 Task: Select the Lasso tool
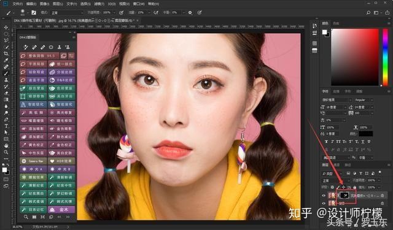[6, 40]
